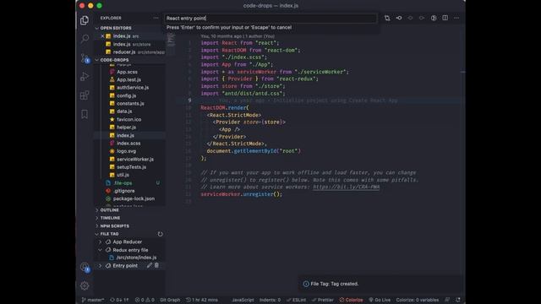Change JavaScript language mode
The image size is (541, 304).
point(243,300)
